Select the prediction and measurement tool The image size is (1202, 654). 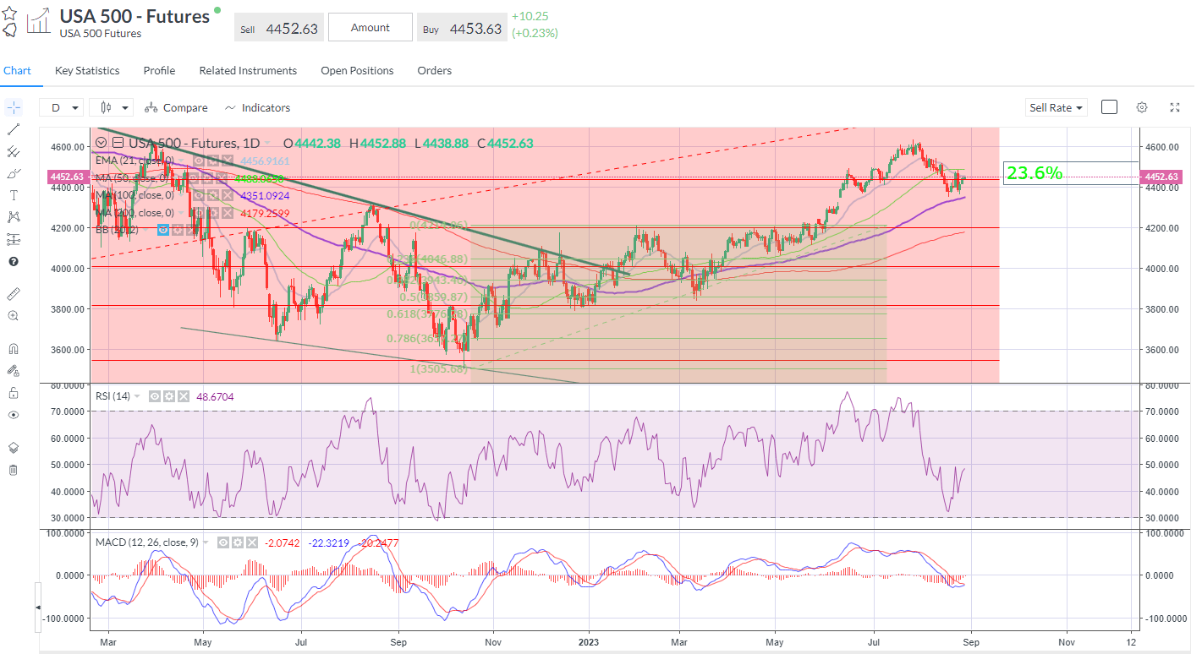(13, 239)
